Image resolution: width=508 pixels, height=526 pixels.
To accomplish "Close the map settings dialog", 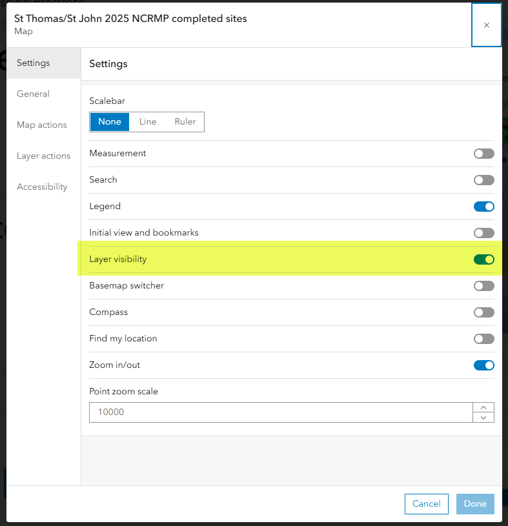I will 486,25.
